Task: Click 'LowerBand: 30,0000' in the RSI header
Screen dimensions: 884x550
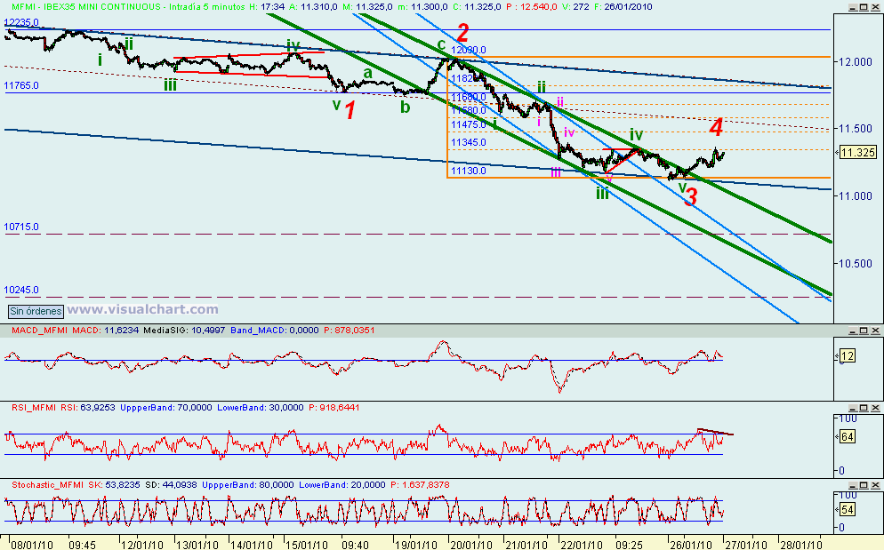Action: [260, 408]
